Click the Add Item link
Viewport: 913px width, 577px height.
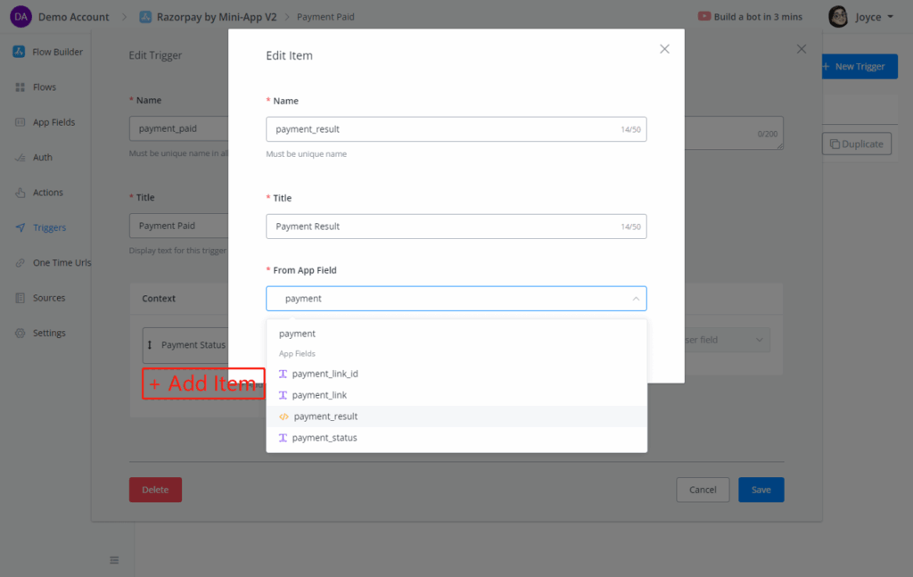point(203,383)
